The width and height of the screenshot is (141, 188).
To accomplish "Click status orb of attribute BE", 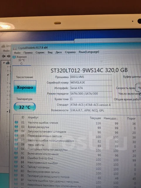I will [16, 175].
